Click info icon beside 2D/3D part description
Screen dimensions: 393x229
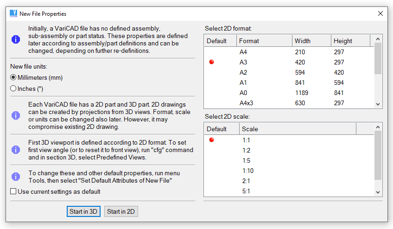point(16,115)
